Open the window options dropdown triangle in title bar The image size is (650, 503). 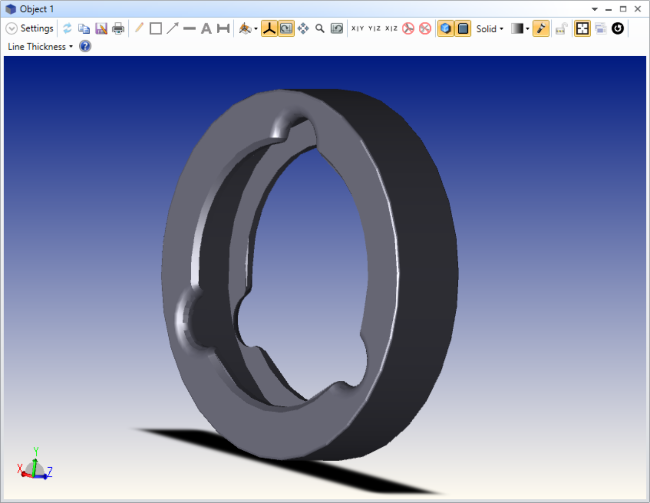click(595, 9)
